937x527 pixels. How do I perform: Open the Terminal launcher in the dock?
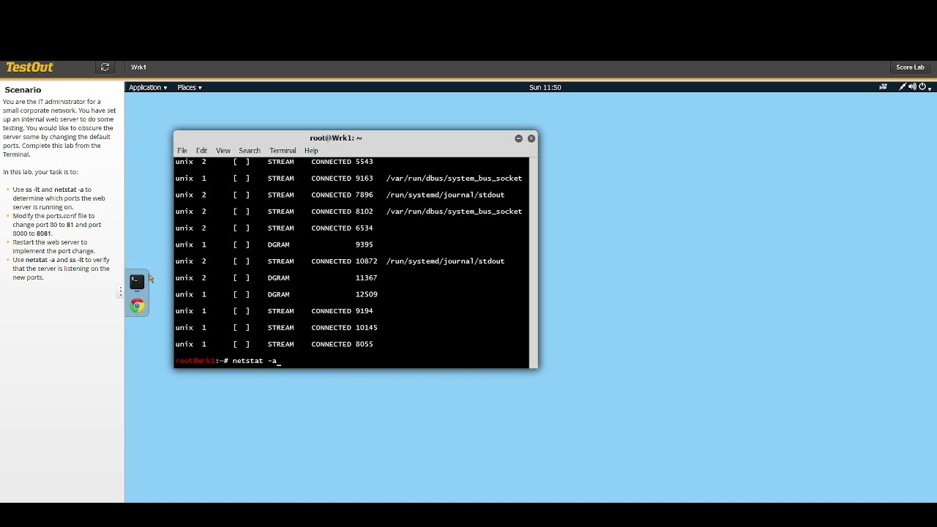pyautogui.click(x=137, y=282)
